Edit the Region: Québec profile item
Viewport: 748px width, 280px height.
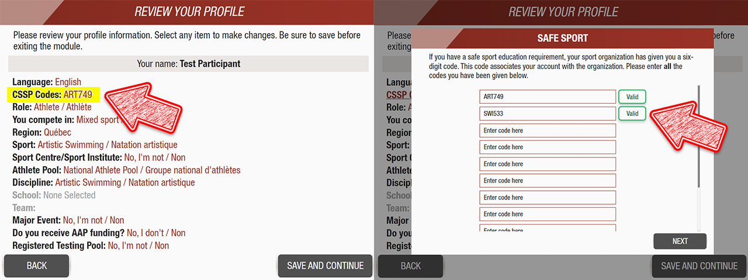41,132
